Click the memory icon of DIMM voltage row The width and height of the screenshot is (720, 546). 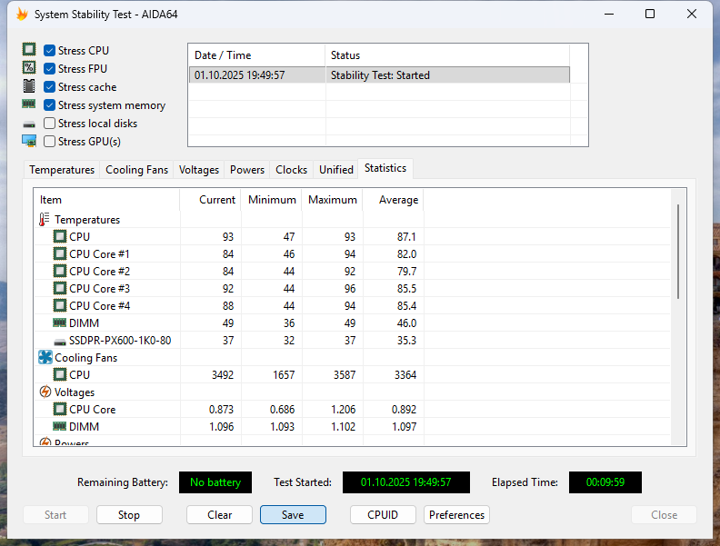point(60,426)
